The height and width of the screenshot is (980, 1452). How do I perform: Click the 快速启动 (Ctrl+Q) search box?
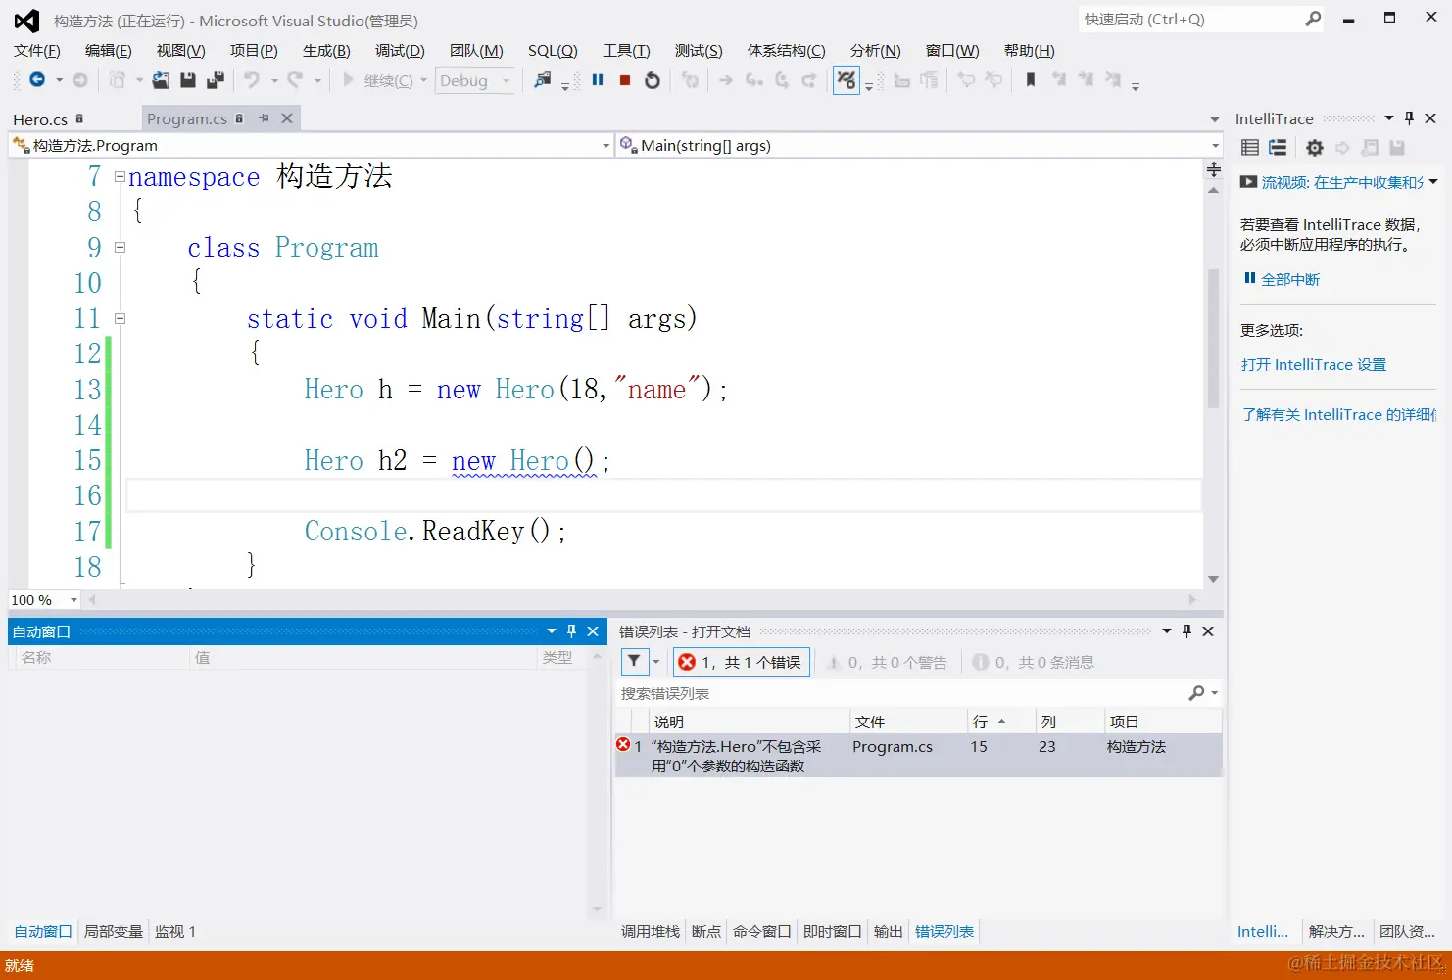pyautogui.click(x=1192, y=19)
